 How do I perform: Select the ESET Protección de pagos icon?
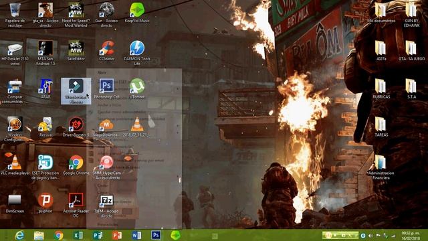[45, 167]
